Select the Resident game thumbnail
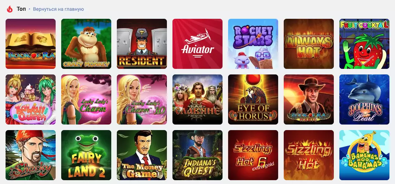 pos(142,43)
